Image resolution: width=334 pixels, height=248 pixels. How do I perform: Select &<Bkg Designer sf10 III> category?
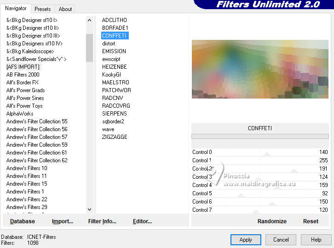pos(33,36)
